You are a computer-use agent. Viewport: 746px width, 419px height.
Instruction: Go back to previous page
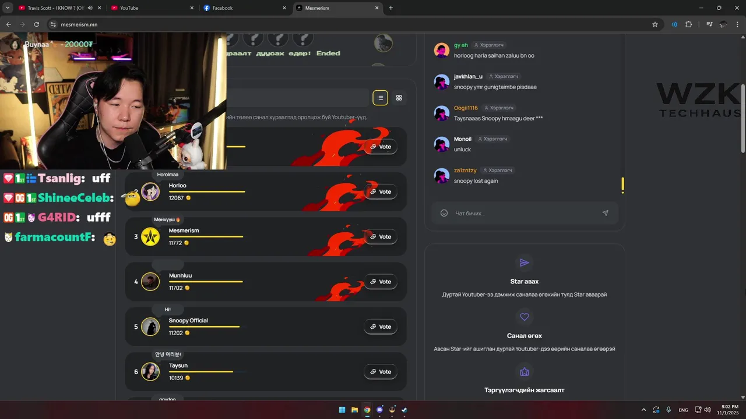pos(8,24)
